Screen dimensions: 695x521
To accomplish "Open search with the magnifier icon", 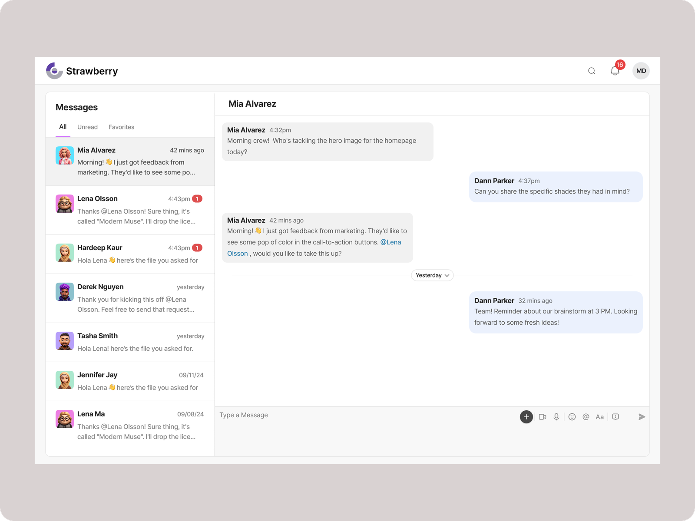I will 591,71.
